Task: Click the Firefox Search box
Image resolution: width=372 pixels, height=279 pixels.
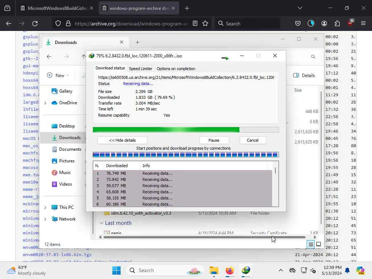Action: point(247,24)
